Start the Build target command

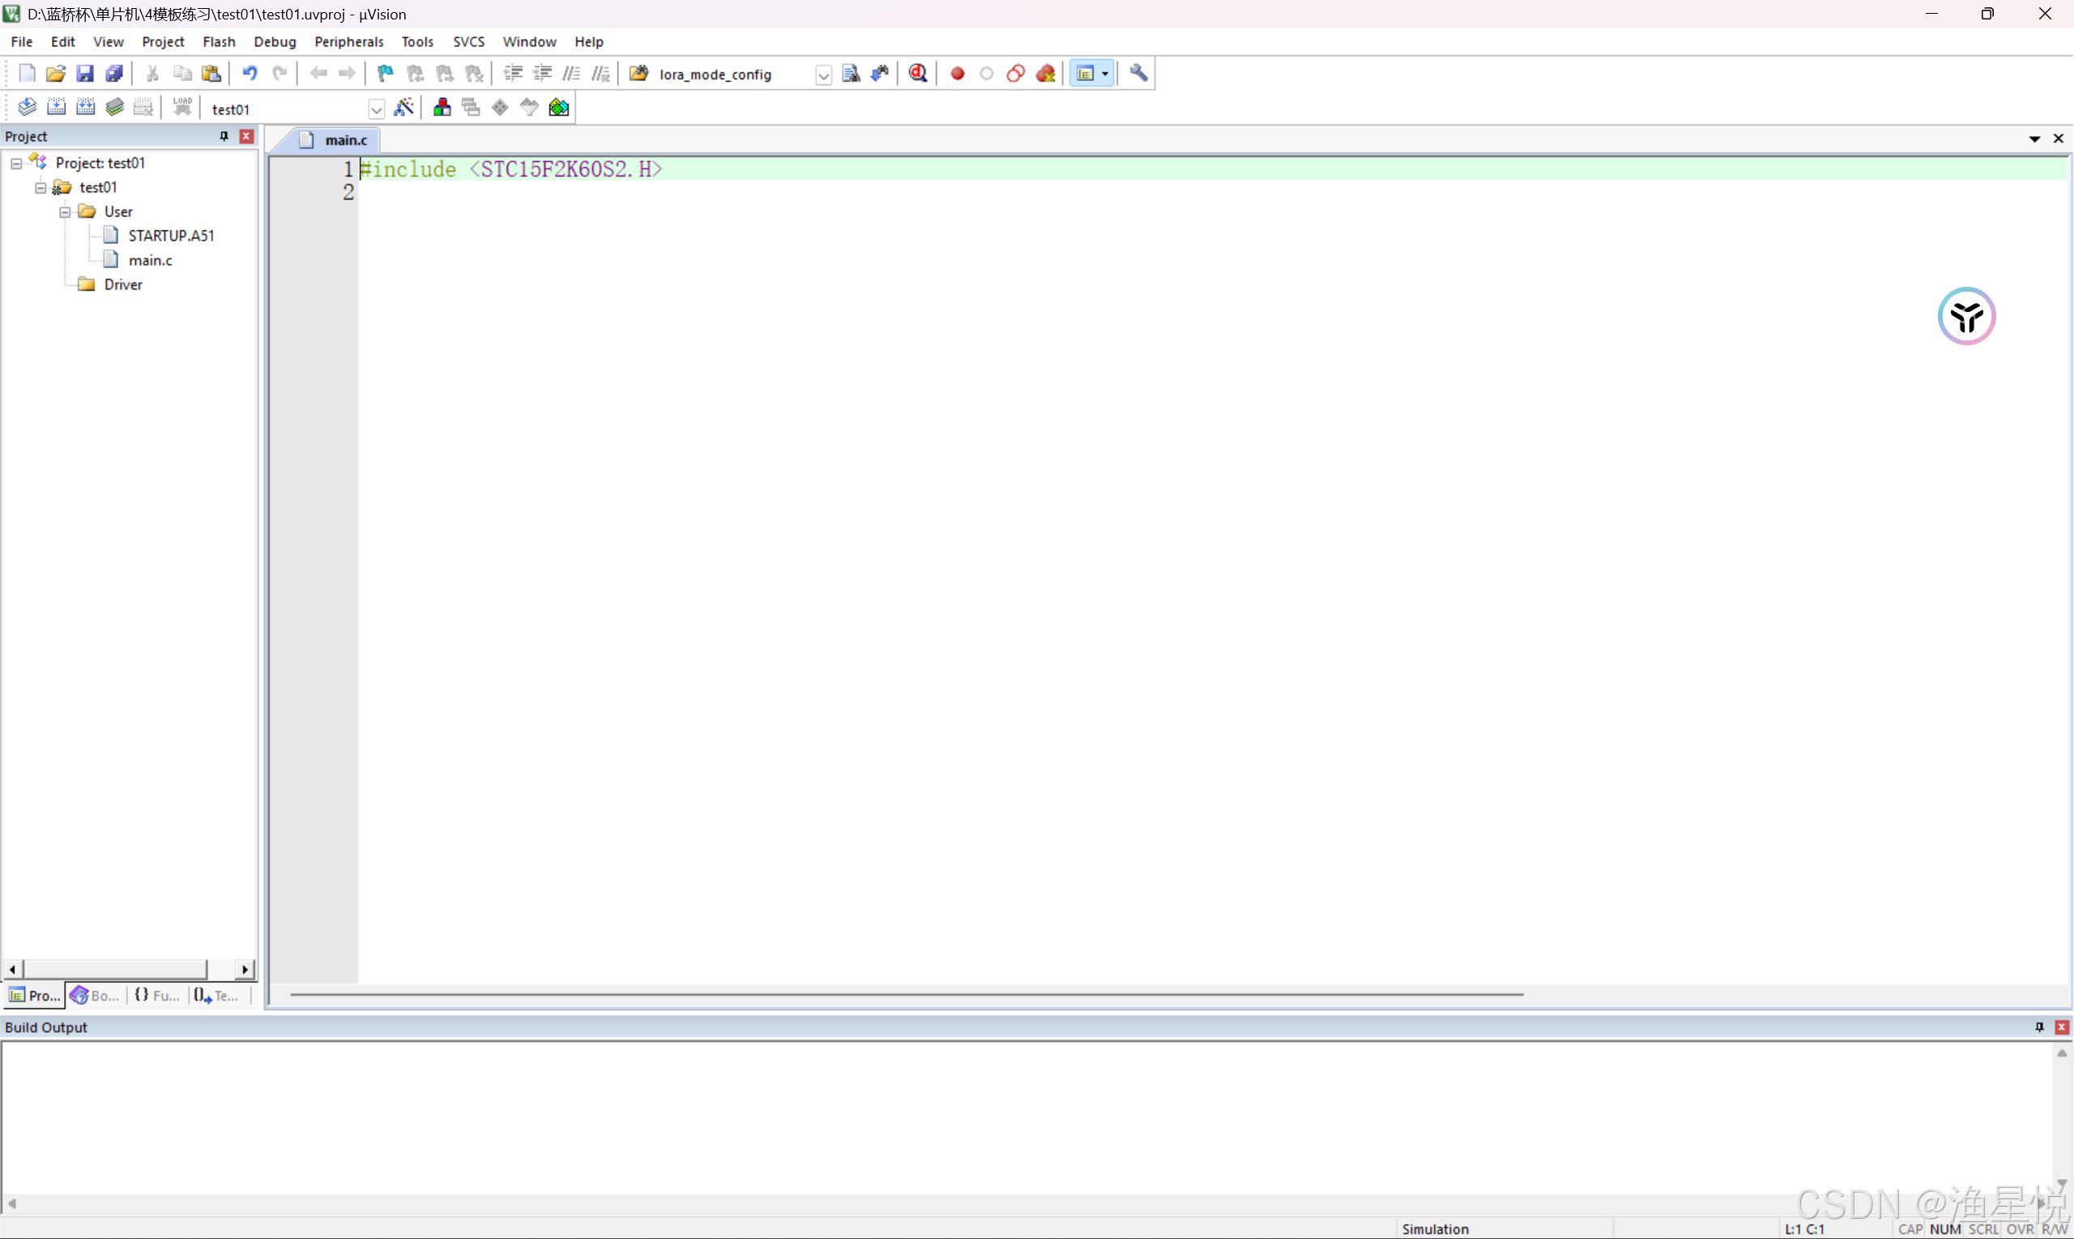[x=56, y=107]
